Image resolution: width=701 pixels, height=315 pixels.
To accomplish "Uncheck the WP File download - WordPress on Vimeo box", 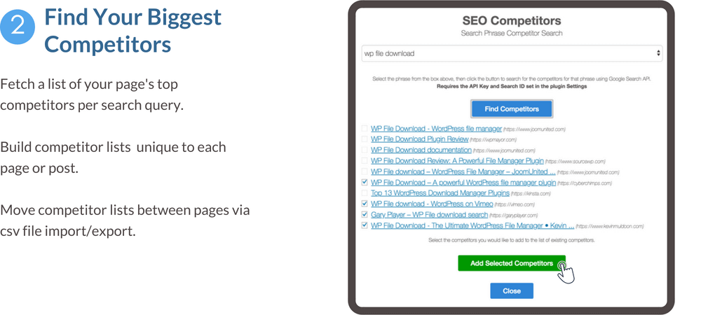I will 363,204.
